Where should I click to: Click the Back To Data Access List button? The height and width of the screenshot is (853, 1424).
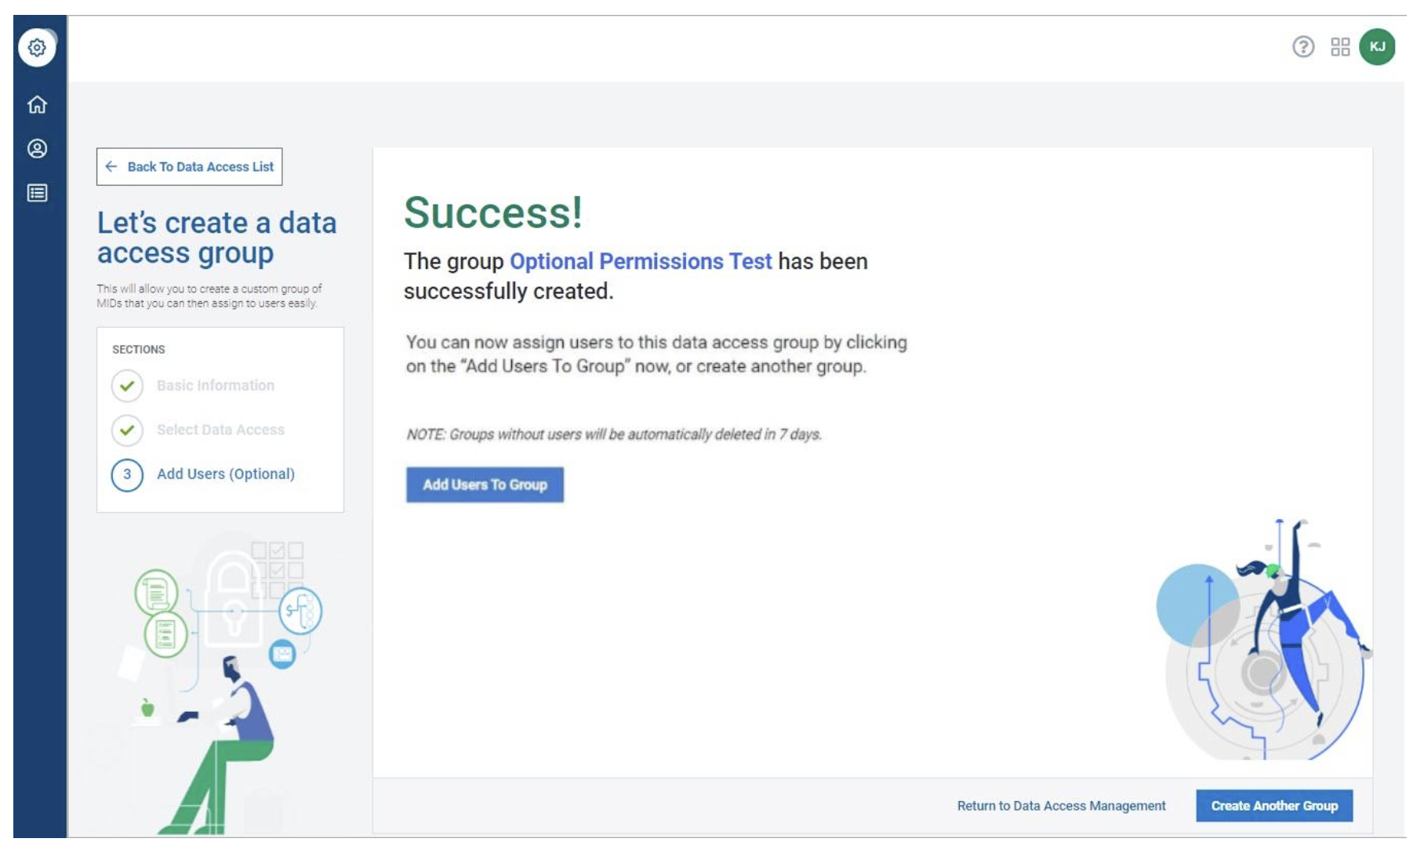pyautogui.click(x=189, y=167)
